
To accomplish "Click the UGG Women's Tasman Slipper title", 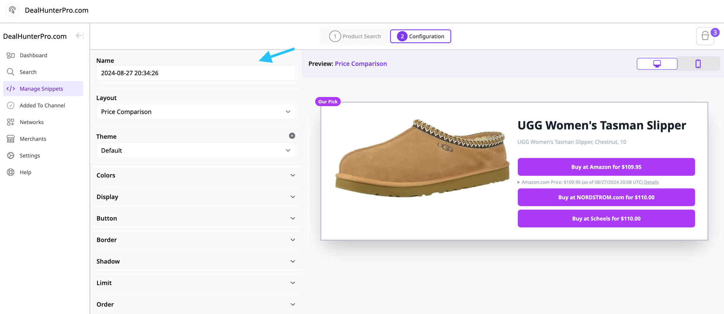I will [602, 125].
